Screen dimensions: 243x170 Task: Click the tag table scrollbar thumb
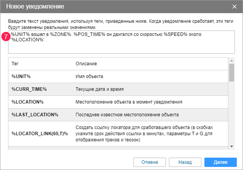click(x=232, y=72)
